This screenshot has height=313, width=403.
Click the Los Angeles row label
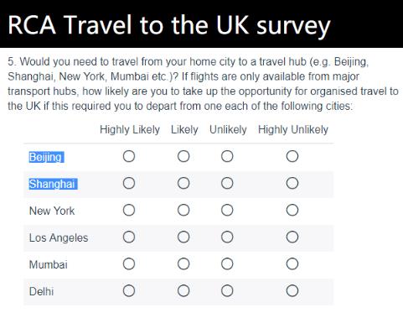[x=59, y=237]
